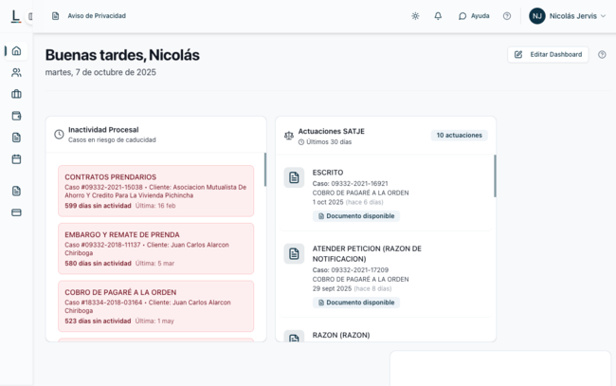The width and height of the screenshot is (616, 386).
Task: Open the CONTRATOS PRENDARIOS case card
Action: tap(156, 191)
